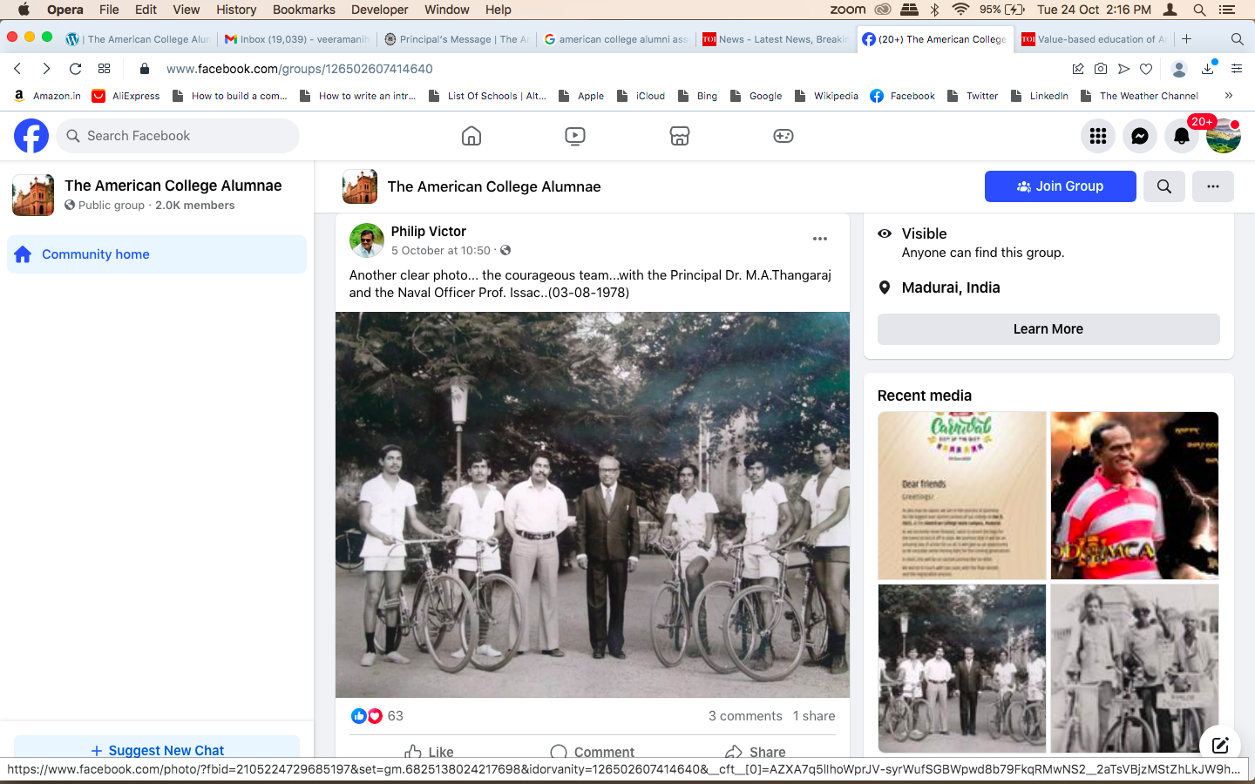Open the Facebook Marketplace icon

(680, 136)
